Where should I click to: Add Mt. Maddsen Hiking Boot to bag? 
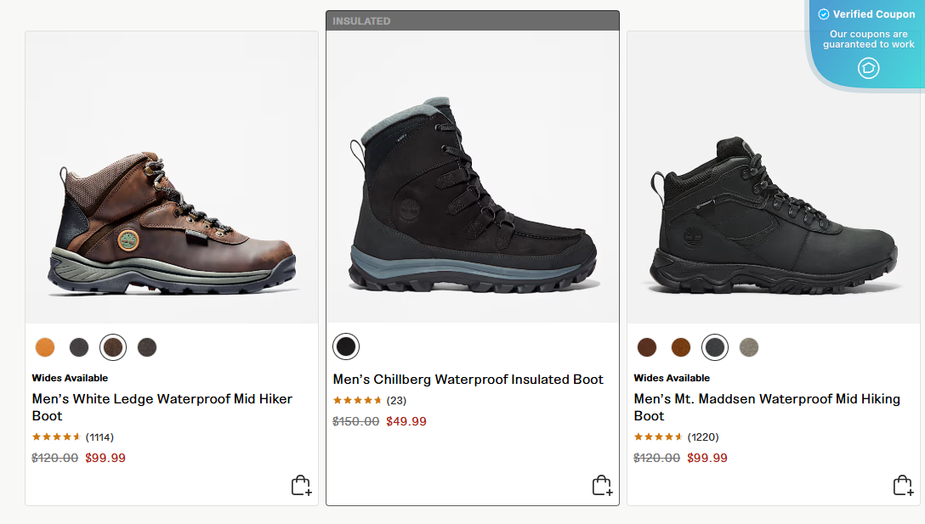pos(903,485)
